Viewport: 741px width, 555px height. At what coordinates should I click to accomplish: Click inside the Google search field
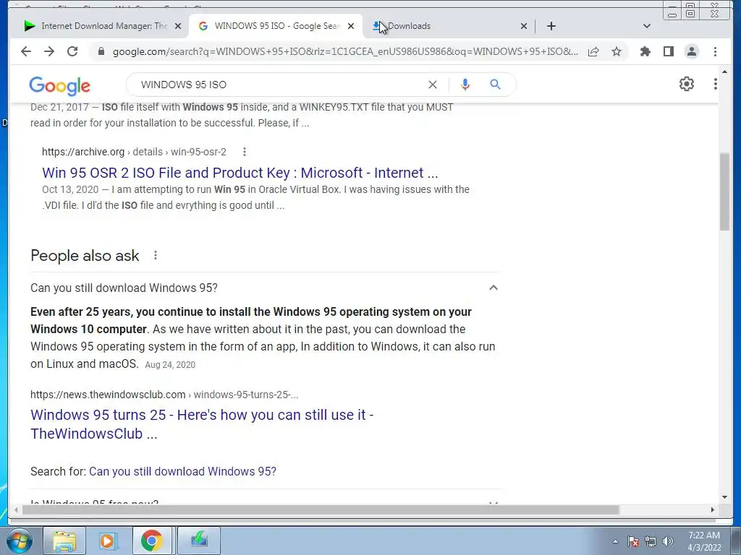pos(279,85)
